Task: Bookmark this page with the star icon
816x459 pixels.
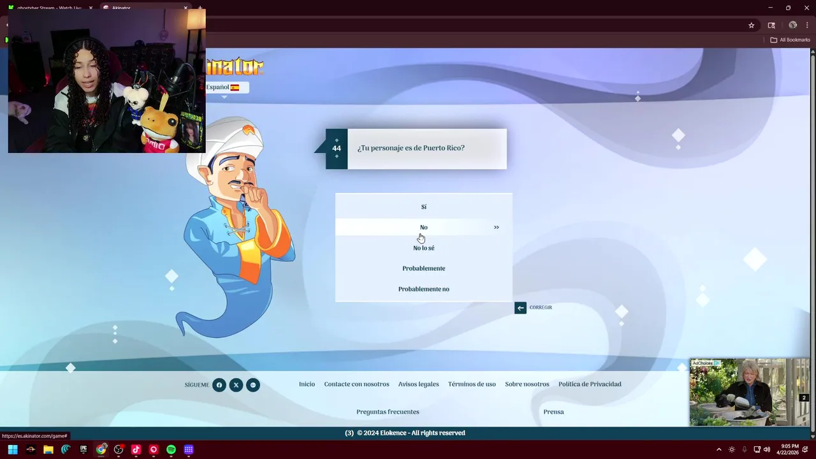Action: click(751, 25)
